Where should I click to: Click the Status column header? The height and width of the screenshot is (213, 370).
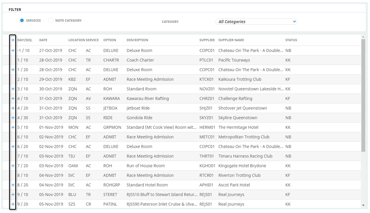(x=291, y=40)
